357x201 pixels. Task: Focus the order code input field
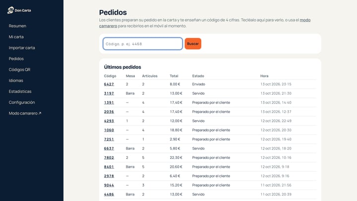[143, 44]
